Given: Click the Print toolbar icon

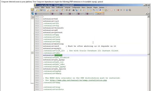Looking at the screenshot, I should (53, 10).
